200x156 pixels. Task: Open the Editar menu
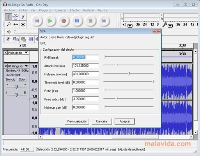point(23,10)
